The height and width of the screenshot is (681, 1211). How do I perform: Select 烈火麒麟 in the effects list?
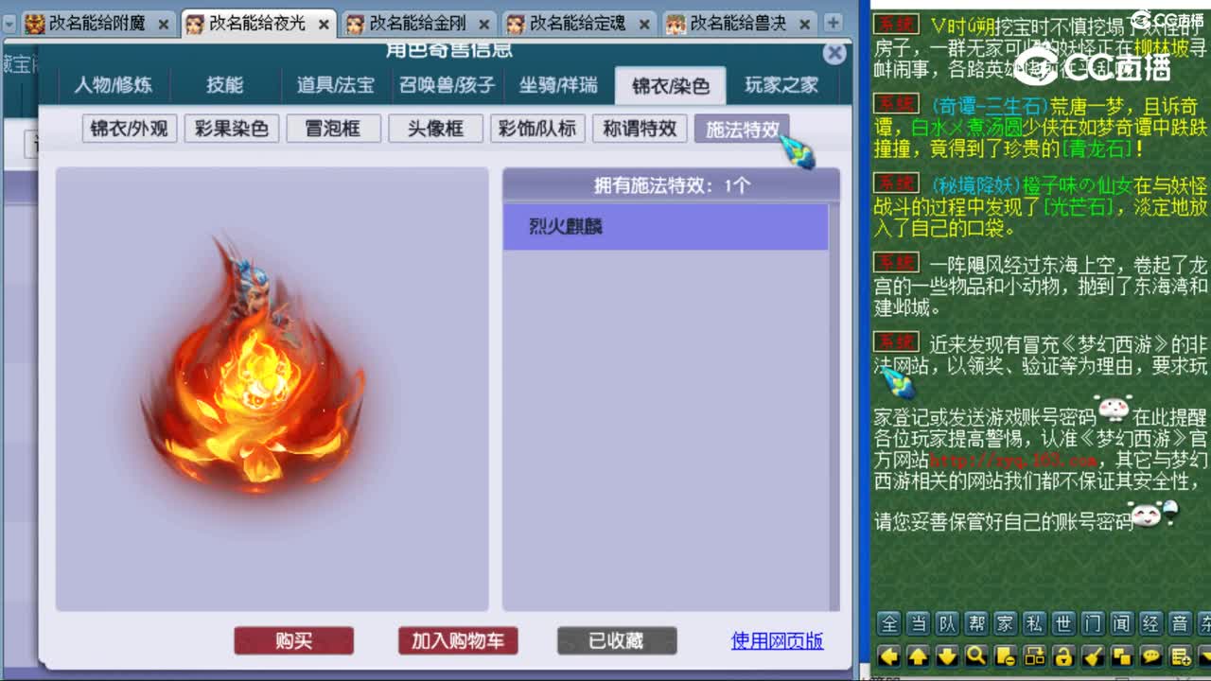pyautogui.click(x=665, y=227)
